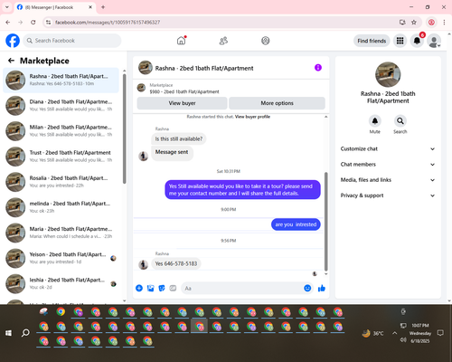Click the browser back arrow
This screenshot has width=452, height=362.
pos(8,22)
